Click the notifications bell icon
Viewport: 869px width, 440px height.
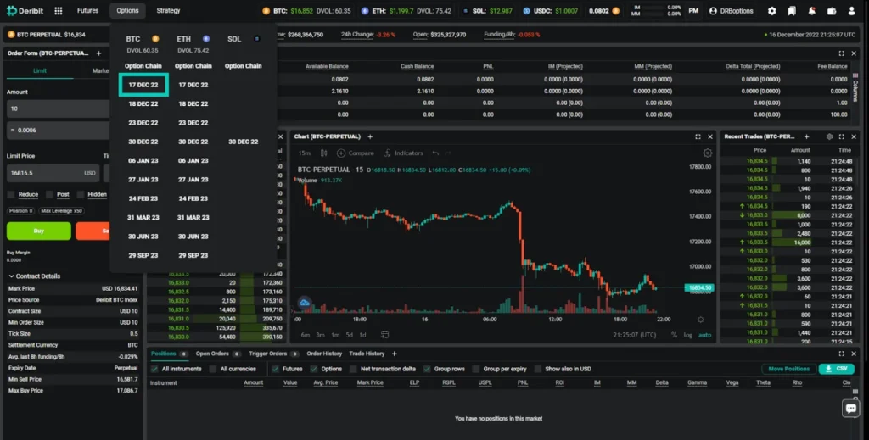point(812,11)
